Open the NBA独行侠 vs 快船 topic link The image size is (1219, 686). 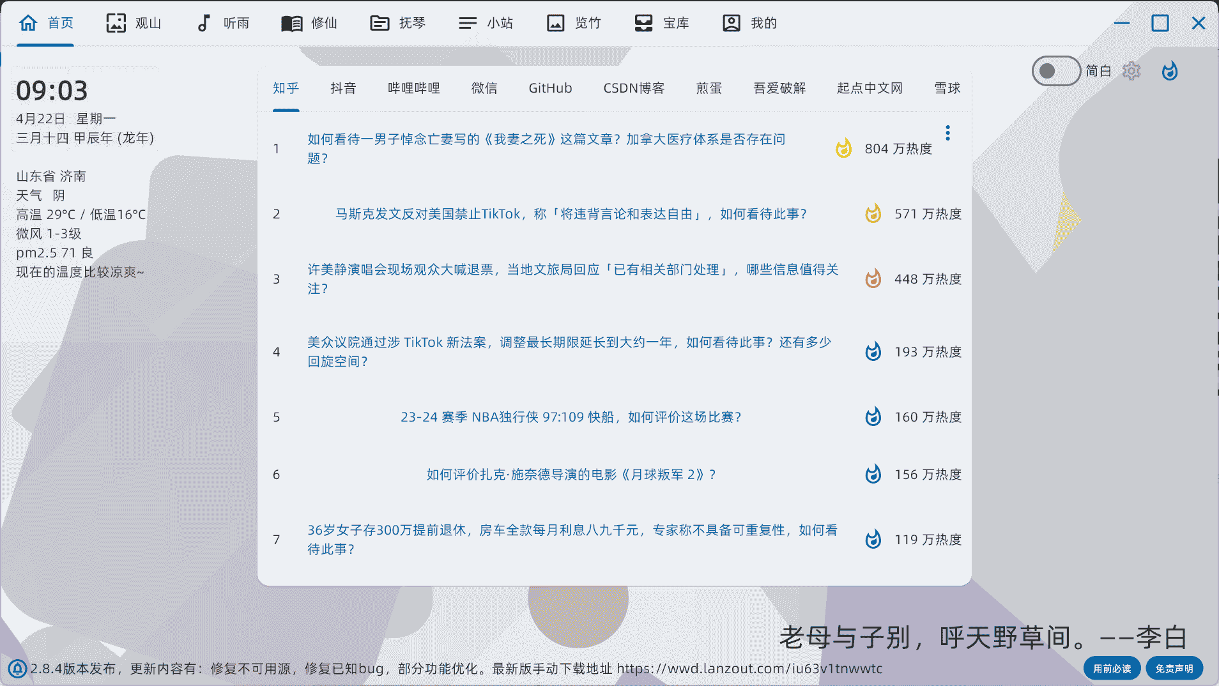(571, 417)
